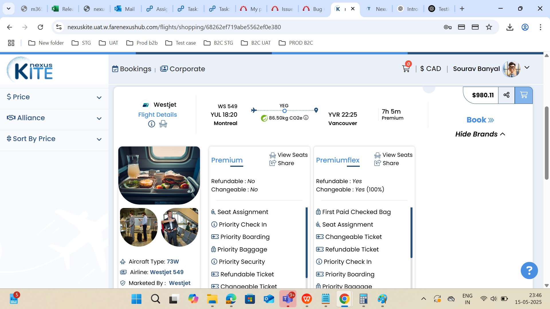Viewport: 550px width, 309px height.
Task: Bookmark this page with the star icon
Action: click(489, 27)
